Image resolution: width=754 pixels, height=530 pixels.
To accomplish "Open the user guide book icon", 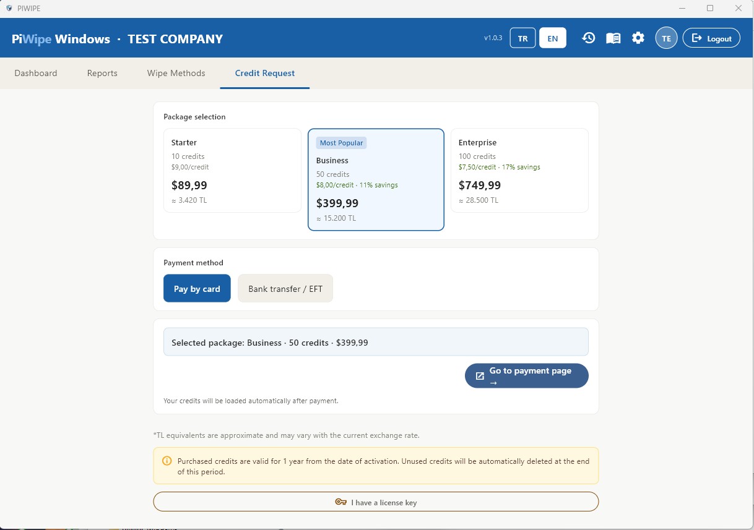I will (x=613, y=38).
